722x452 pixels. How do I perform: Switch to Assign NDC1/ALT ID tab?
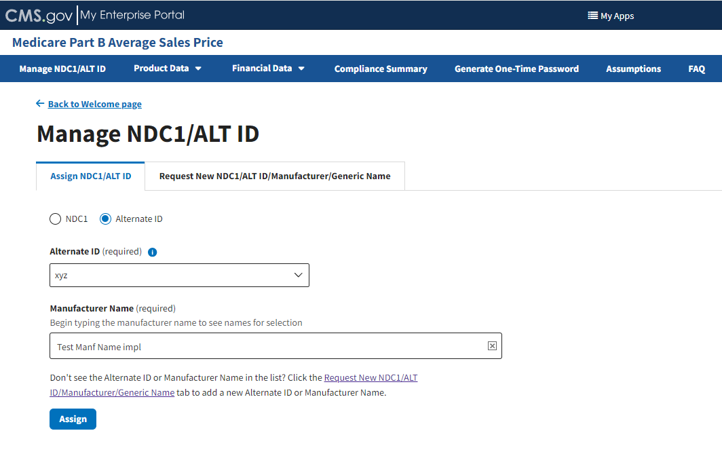coord(91,176)
